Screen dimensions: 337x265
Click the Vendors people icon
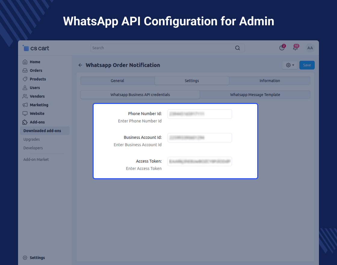click(x=25, y=96)
